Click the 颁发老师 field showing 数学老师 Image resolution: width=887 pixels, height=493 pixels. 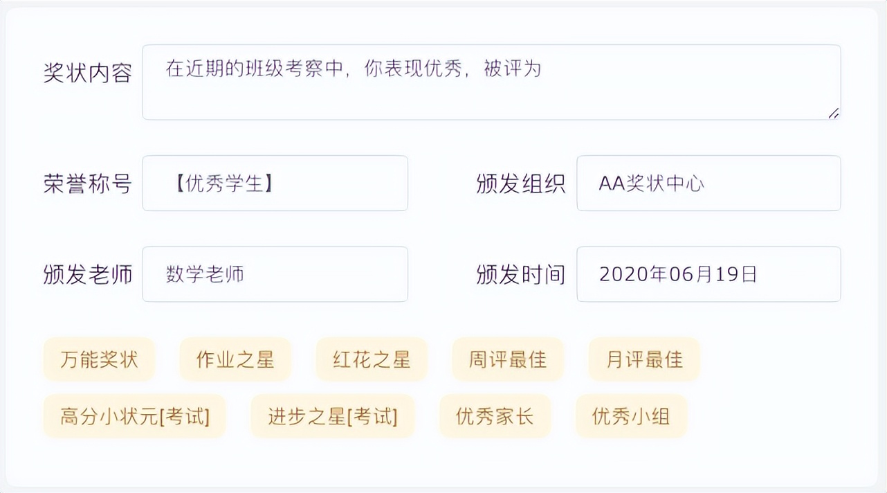(x=275, y=274)
